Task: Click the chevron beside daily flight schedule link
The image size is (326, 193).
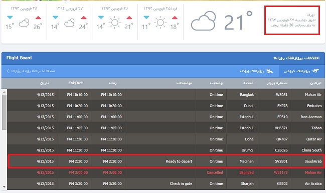Action: pyautogui.click(x=8, y=71)
